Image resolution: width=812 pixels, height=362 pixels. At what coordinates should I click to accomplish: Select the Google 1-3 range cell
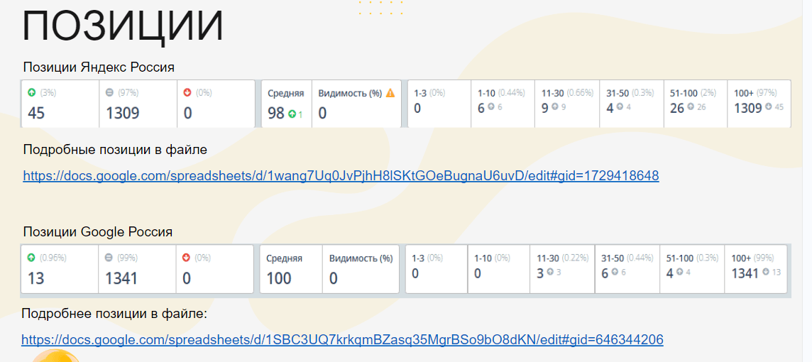(437, 269)
